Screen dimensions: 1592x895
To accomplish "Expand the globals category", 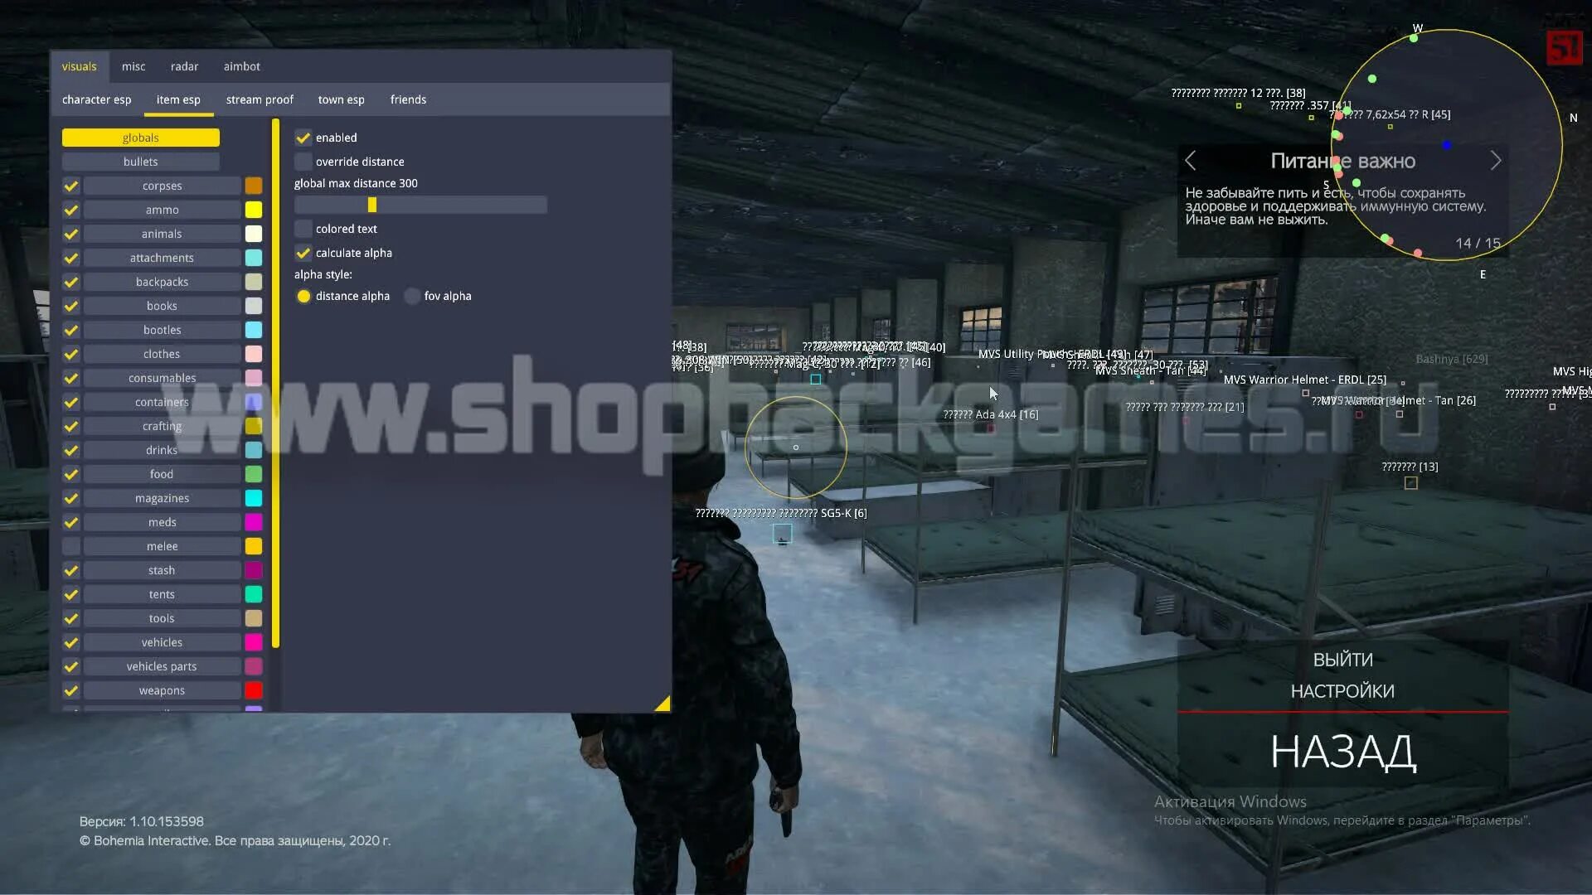I will (140, 137).
